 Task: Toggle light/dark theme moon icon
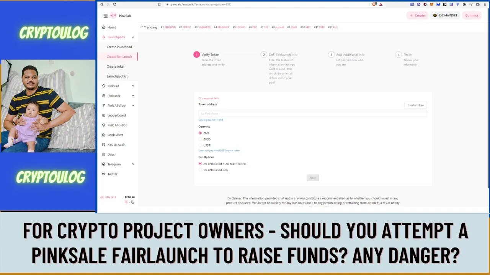pyautogui.click(x=132, y=202)
